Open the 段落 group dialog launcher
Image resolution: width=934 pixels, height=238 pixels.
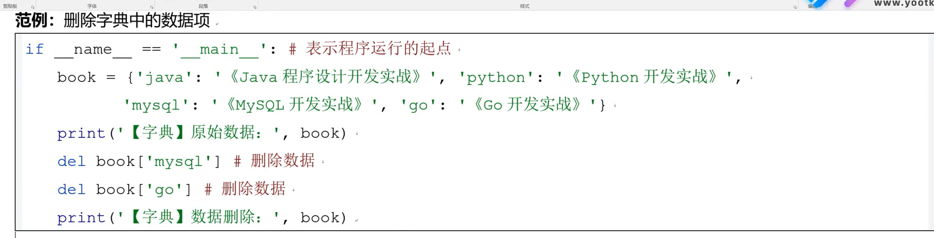[254, 7]
